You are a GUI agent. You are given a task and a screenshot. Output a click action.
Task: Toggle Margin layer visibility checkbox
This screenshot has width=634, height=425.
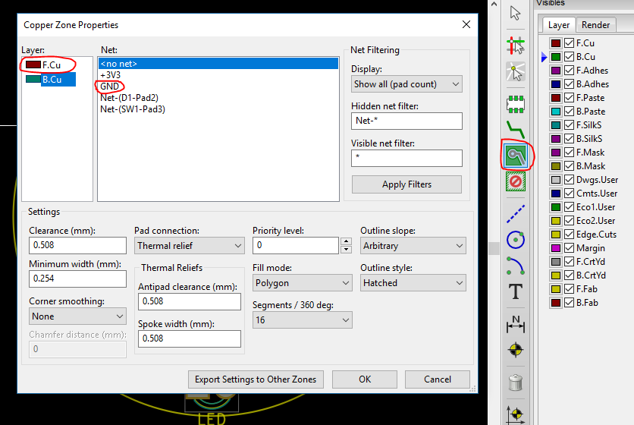pyautogui.click(x=569, y=248)
